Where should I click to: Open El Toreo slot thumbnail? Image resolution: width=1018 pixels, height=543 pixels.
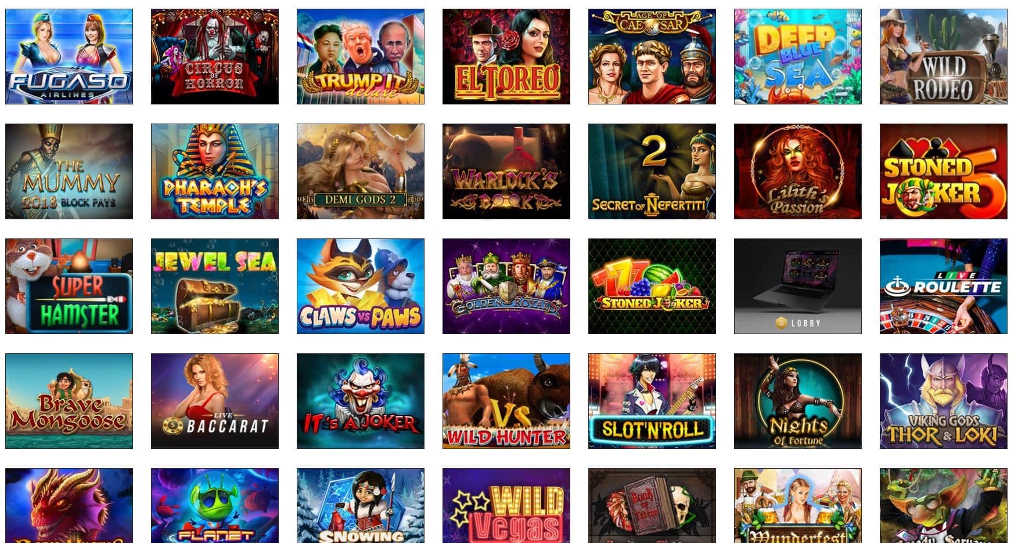[x=506, y=56]
